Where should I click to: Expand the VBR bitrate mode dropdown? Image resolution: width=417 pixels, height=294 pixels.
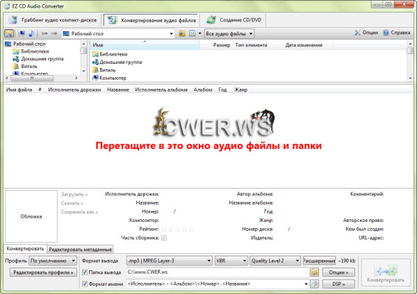tap(229, 261)
